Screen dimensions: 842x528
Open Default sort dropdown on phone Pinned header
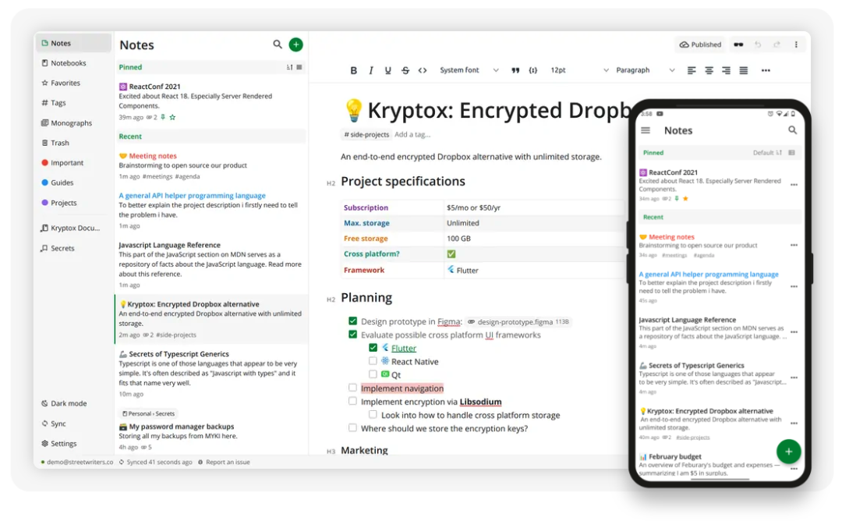(767, 153)
